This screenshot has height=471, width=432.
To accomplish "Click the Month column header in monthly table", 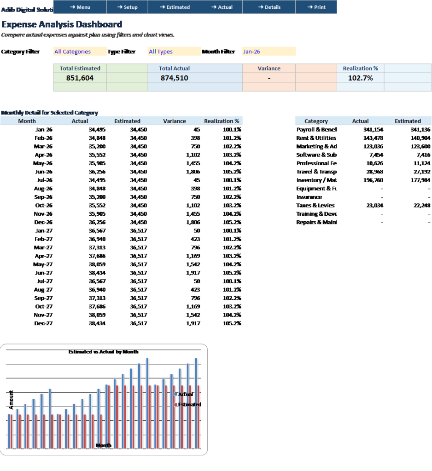I will pyautogui.click(x=27, y=121).
